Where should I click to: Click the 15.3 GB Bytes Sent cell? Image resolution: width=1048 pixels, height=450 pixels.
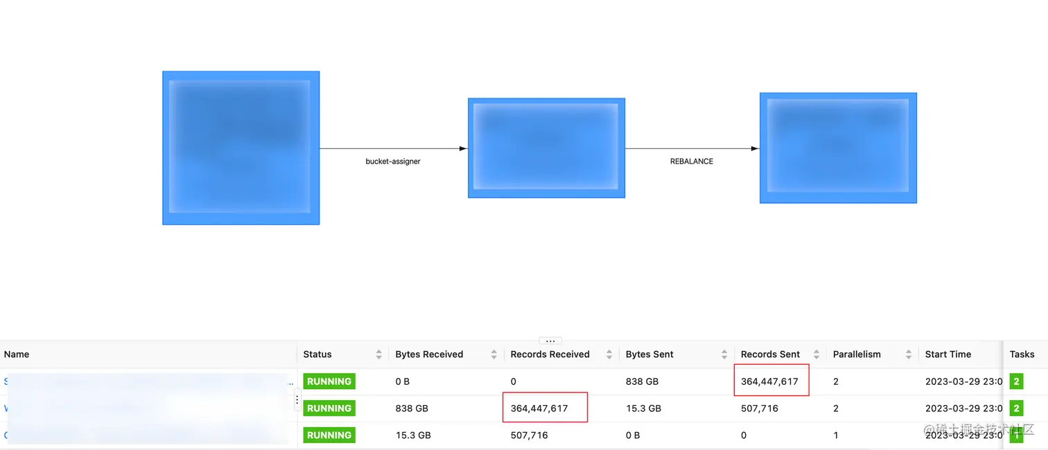point(643,408)
